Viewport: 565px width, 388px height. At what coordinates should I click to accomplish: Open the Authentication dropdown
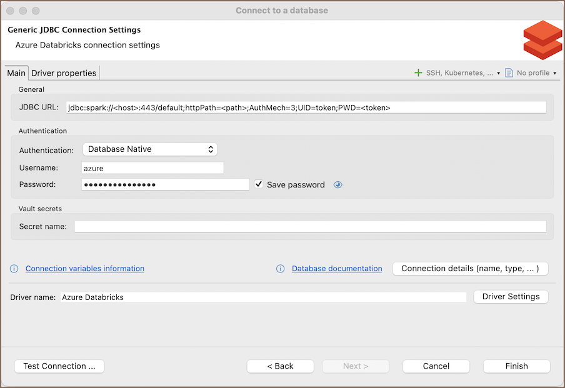pos(150,149)
